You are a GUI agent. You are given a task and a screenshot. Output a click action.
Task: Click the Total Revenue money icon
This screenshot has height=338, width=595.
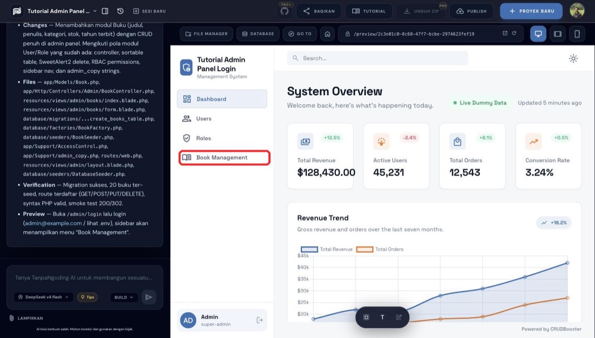(x=305, y=141)
